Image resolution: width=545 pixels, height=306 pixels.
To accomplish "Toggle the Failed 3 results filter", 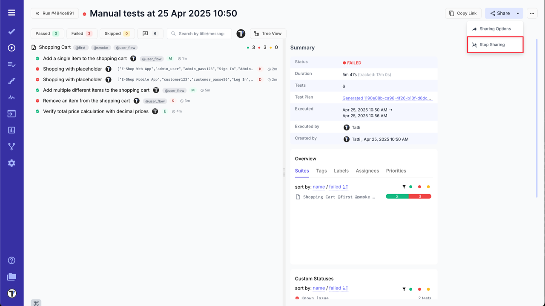I will (82, 33).
